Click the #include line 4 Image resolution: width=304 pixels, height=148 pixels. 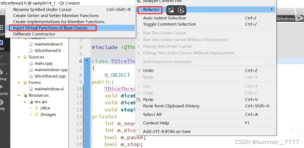(x=113, y=47)
